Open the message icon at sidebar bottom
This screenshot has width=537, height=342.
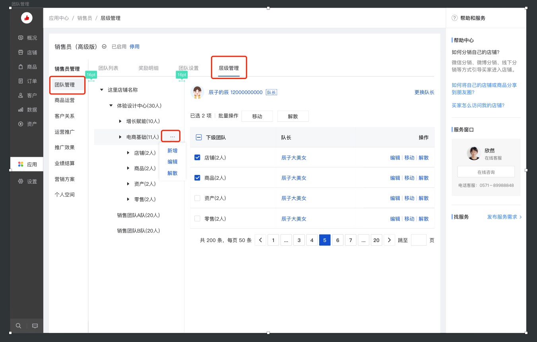point(35,326)
